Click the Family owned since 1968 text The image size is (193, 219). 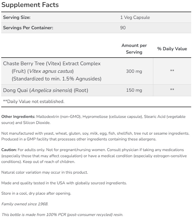pos(25,204)
